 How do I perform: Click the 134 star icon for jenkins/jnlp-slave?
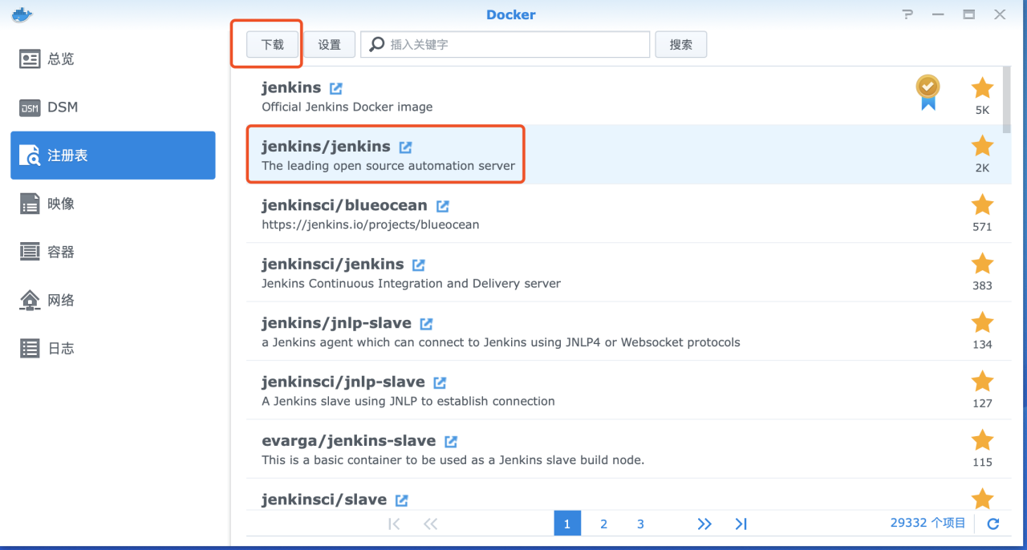coord(982,322)
